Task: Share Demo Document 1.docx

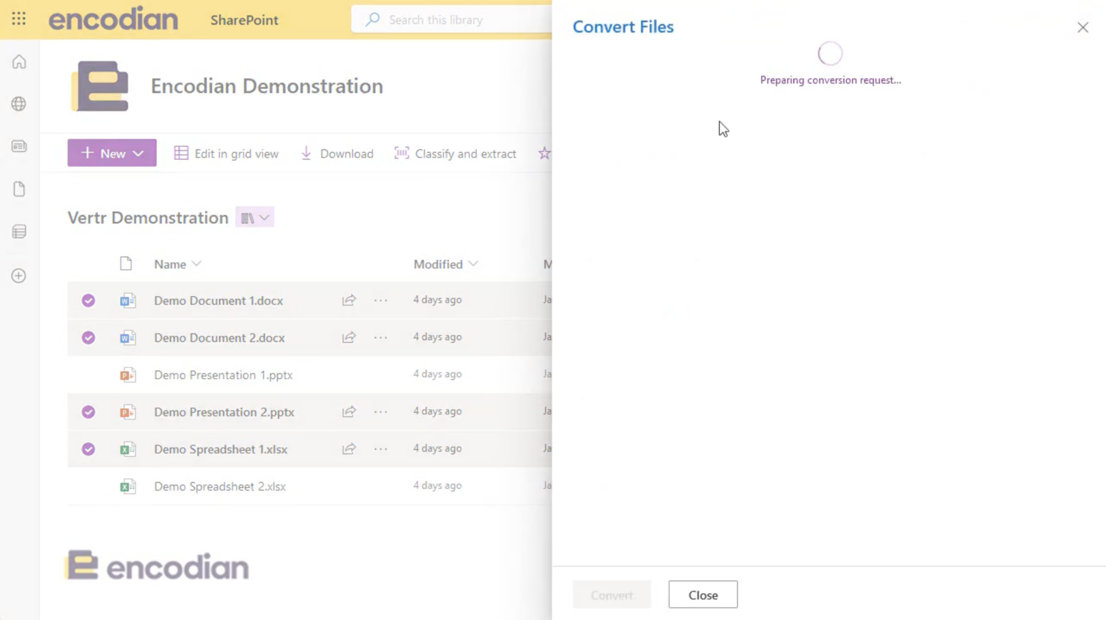Action: (349, 300)
